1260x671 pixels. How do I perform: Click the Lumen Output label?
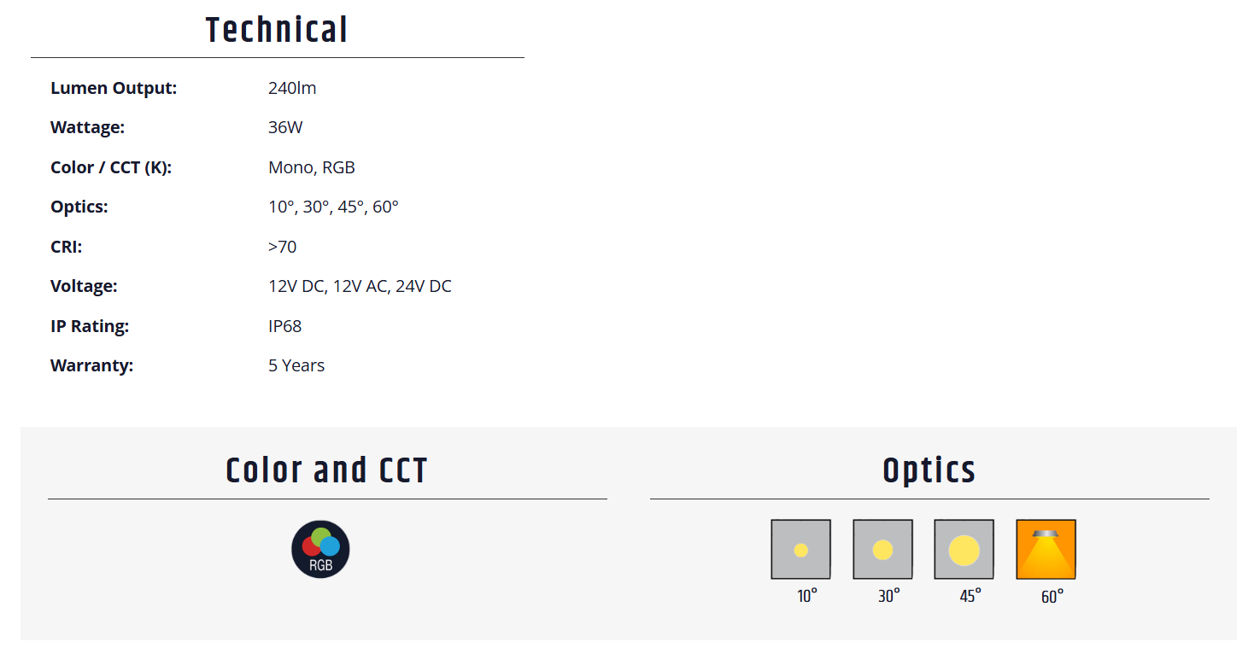114,88
